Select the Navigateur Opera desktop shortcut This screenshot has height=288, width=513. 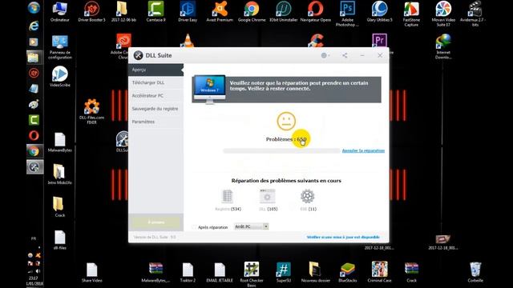tap(316, 12)
